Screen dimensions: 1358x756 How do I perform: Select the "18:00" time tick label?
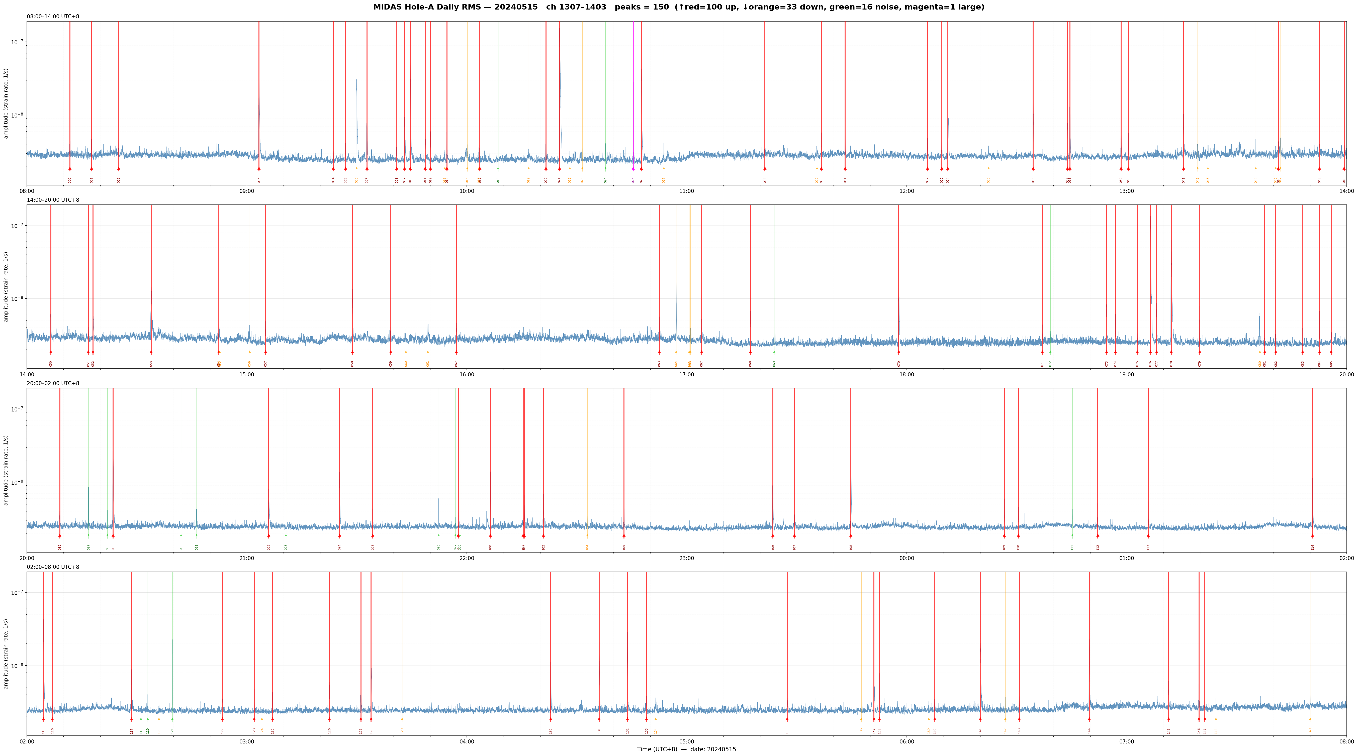tap(907, 374)
